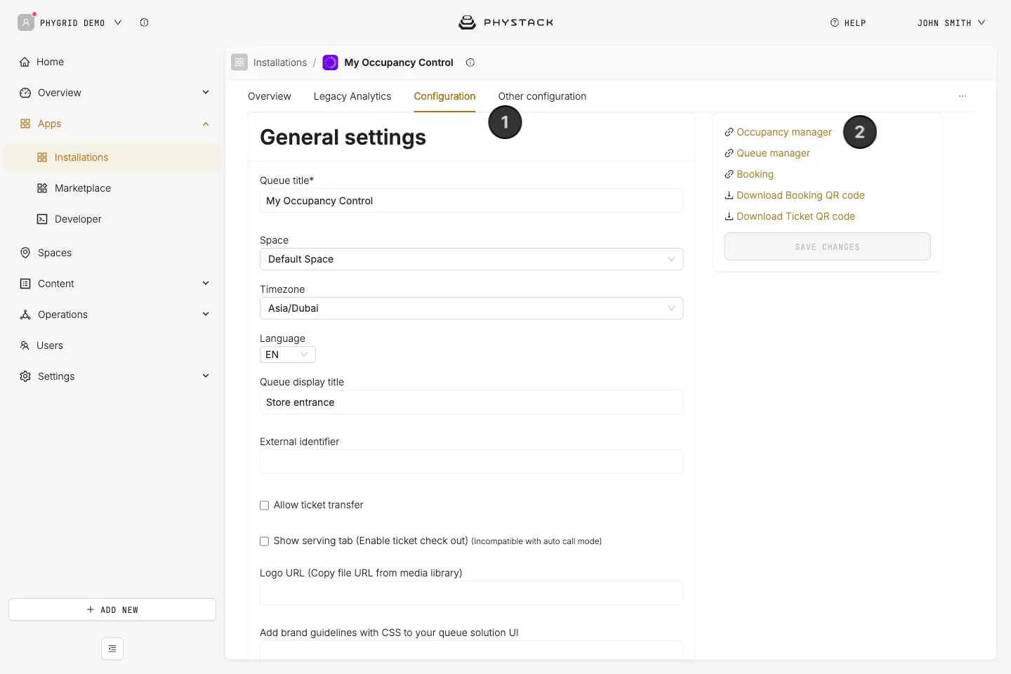
Task: Select the Configuration tab
Action: click(x=444, y=96)
